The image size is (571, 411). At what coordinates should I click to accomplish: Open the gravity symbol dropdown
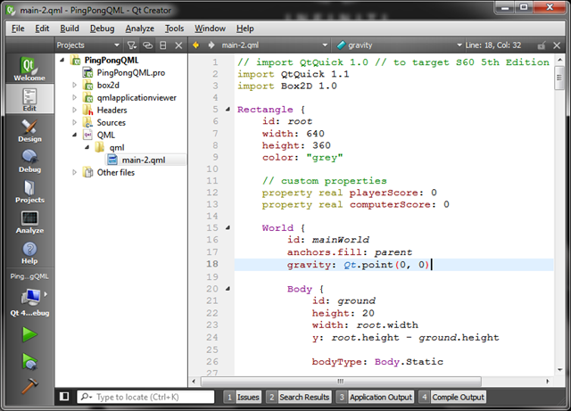(399, 45)
